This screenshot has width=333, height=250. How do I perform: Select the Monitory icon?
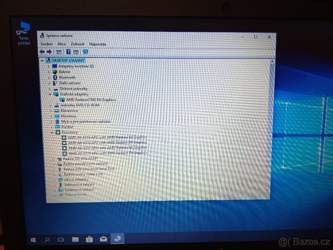click(x=57, y=116)
